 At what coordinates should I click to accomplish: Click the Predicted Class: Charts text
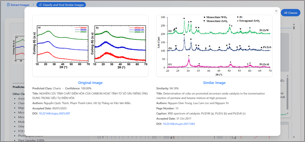tap(47, 88)
